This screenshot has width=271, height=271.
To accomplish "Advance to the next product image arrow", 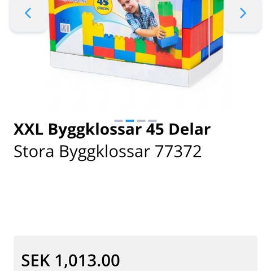I will (x=243, y=13).
